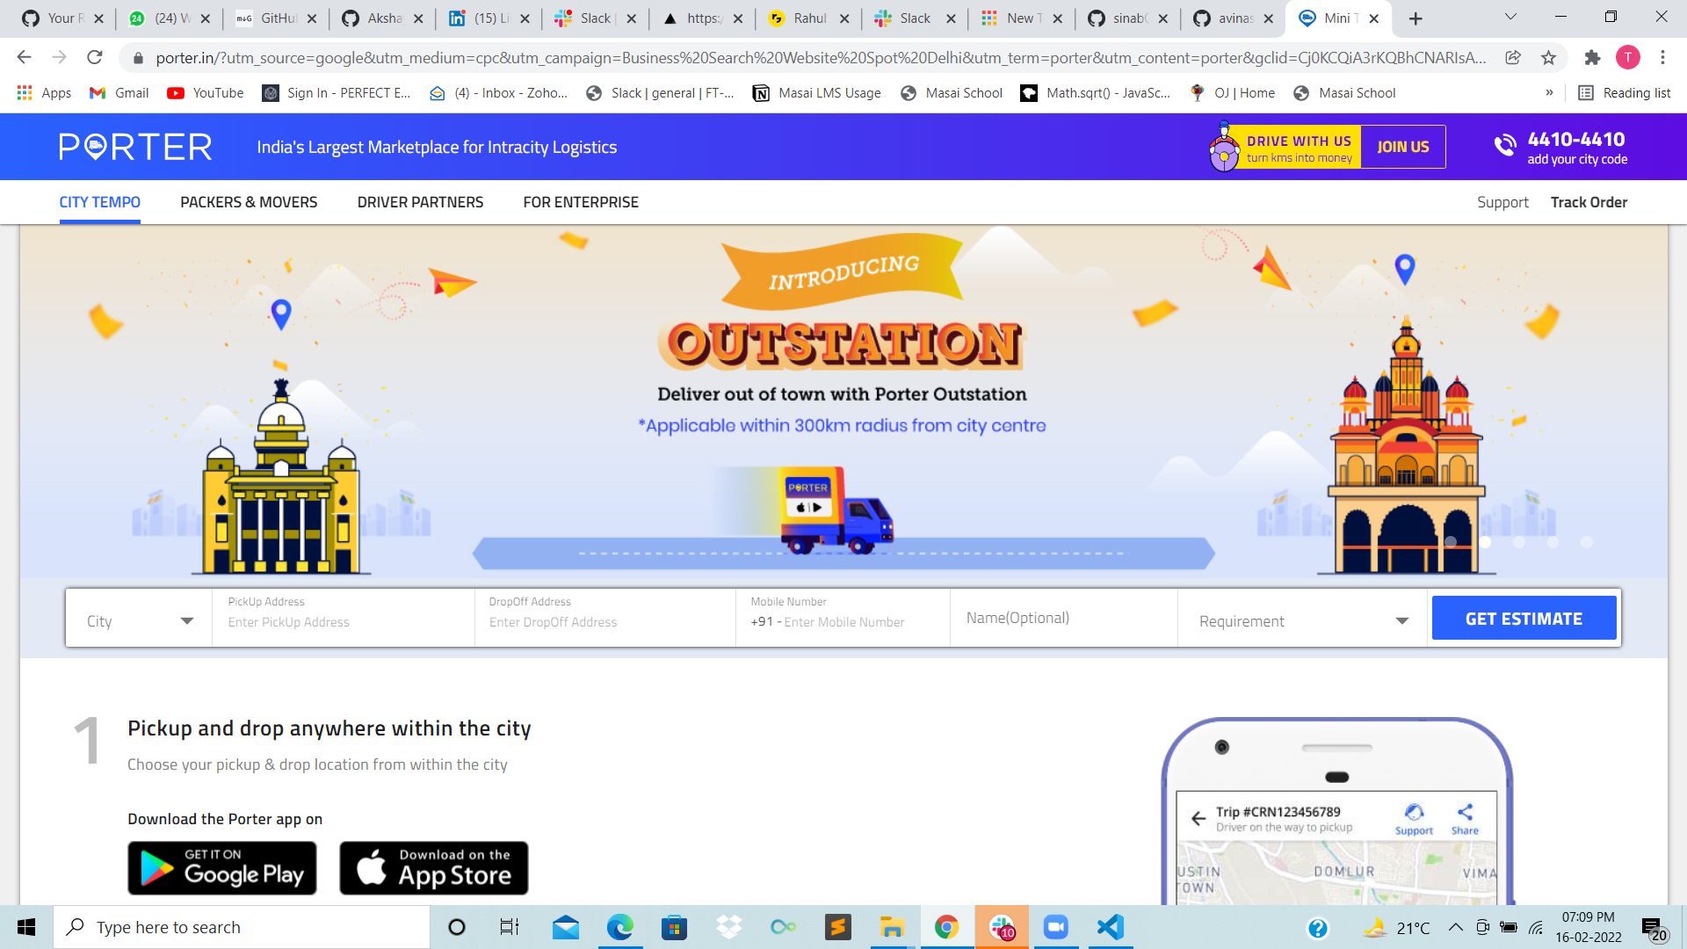Open Dropbox from taskbar
The width and height of the screenshot is (1687, 949).
point(728,927)
